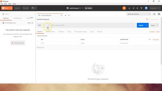Click the request URL input field
The height and width of the screenshot is (91, 162).
pos(93,25)
